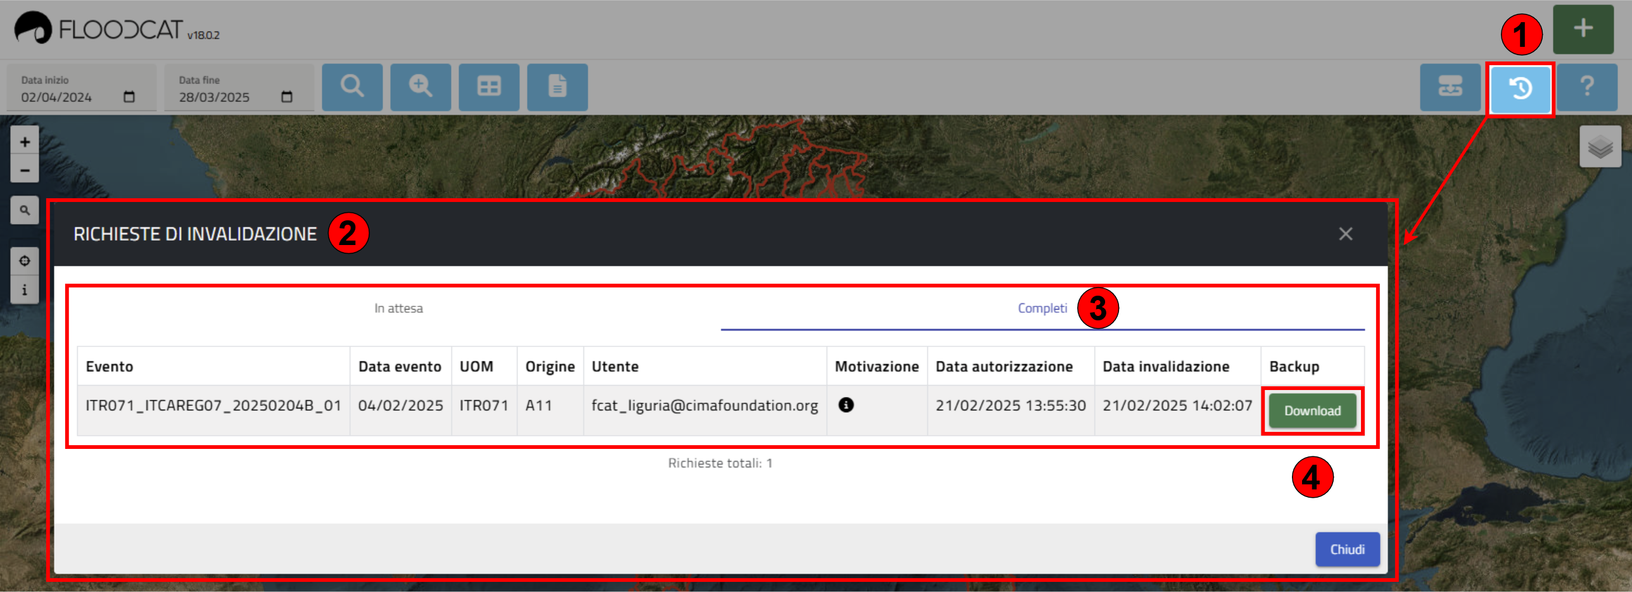
Task: Click the question mark help icon
Action: pyautogui.click(x=1586, y=87)
